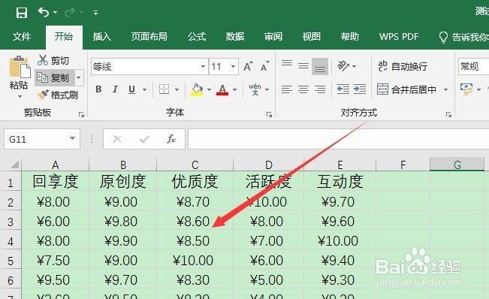Screen dimensions: 489x299
Task: Click the formula bar confirm checkmark
Action: click(x=144, y=139)
